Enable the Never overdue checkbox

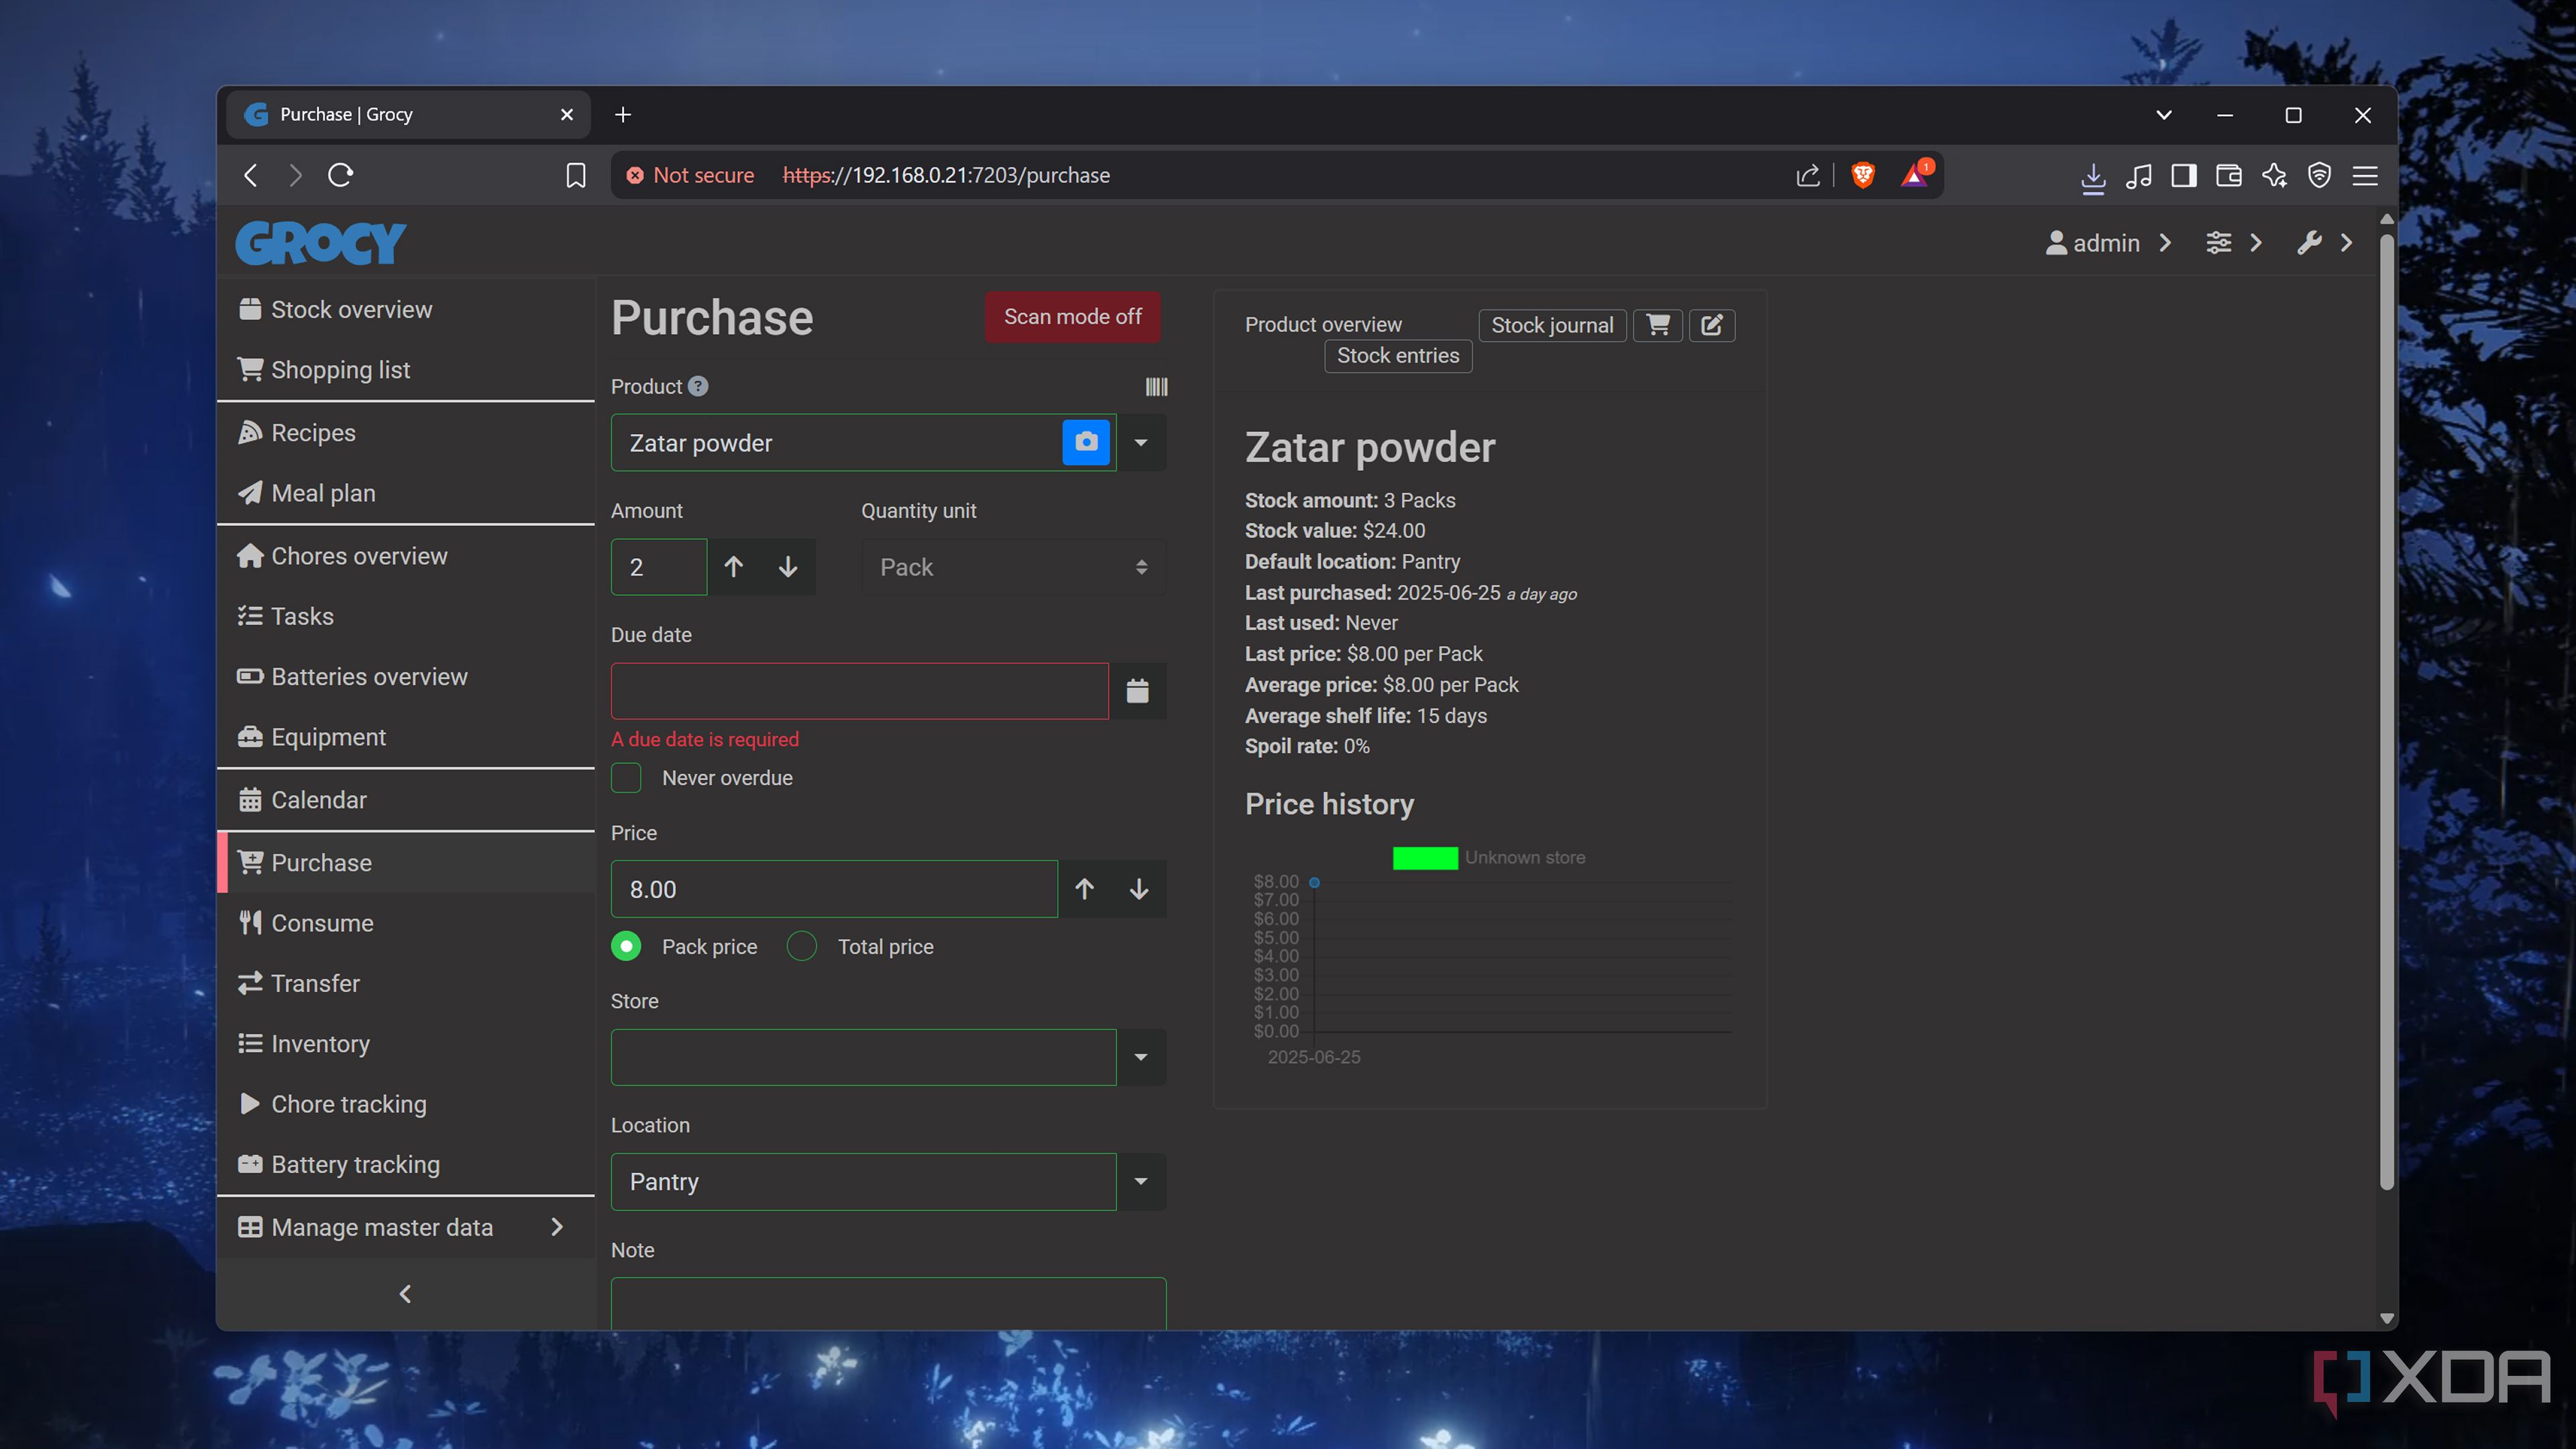click(x=626, y=777)
